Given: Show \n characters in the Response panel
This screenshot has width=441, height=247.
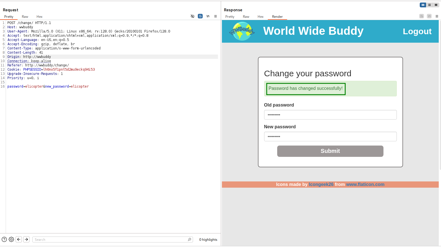Looking at the screenshot, I should 429,16.
